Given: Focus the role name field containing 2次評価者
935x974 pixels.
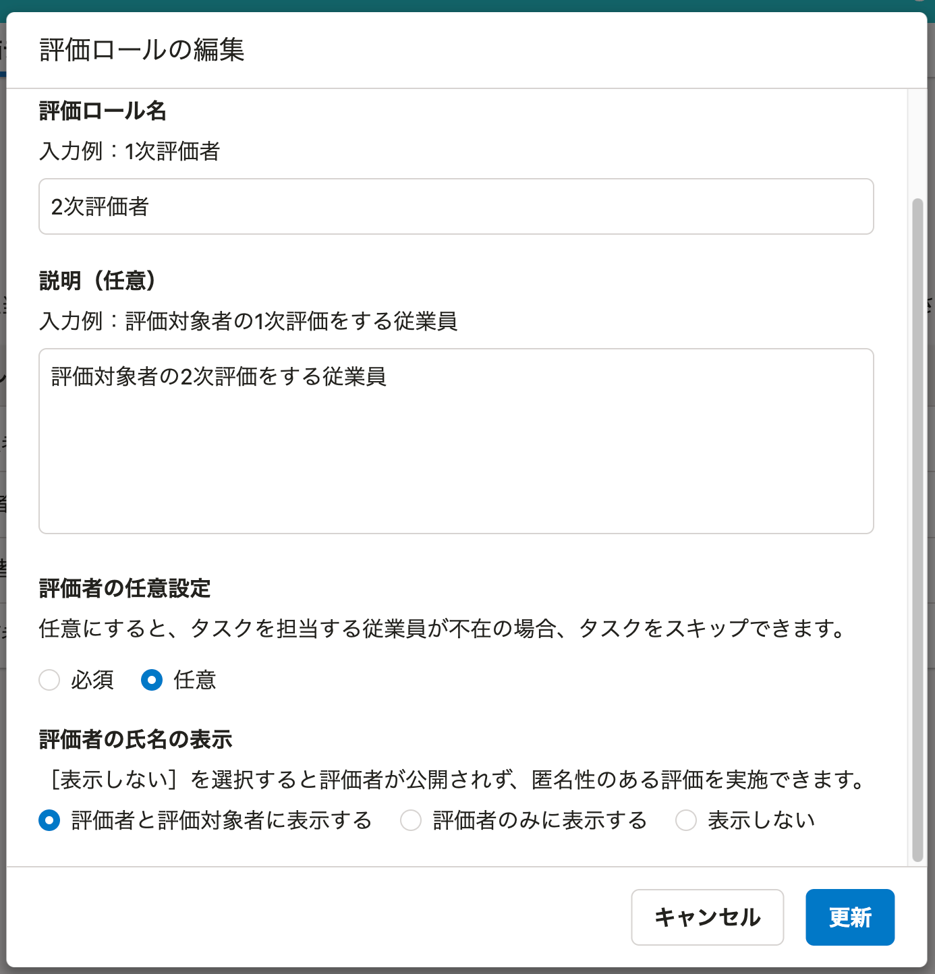Looking at the screenshot, I should [x=456, y=206].
